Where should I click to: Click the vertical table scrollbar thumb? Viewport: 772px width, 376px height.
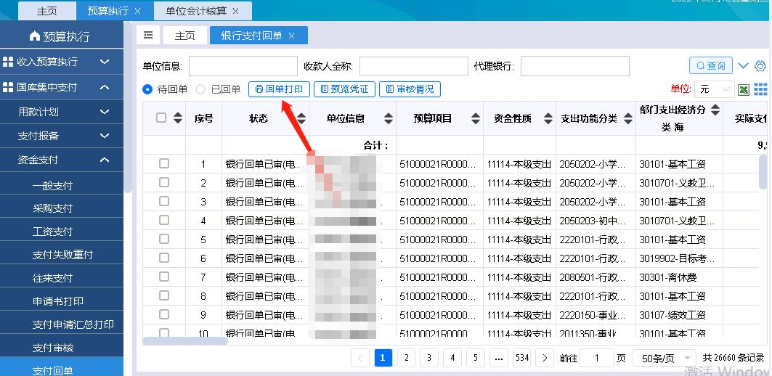pos(763,171)
